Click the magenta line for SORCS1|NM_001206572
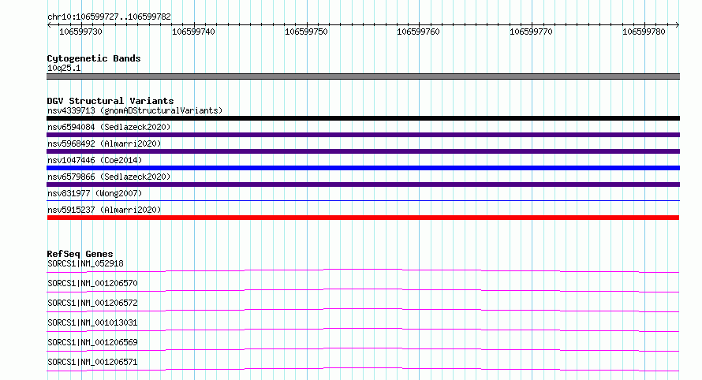This screenshot has width=702, height=380. [363, 310]
